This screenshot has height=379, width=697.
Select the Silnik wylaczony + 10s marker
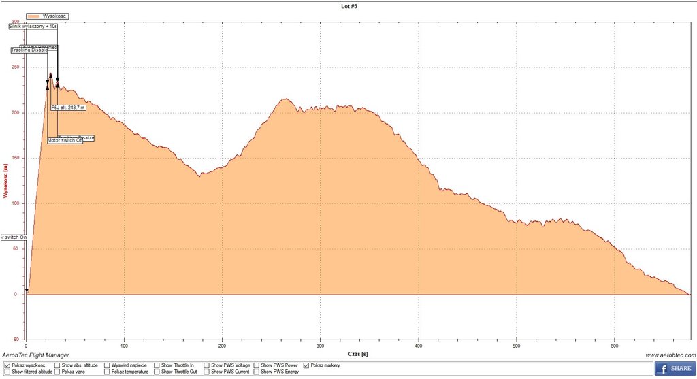pyautogui.click(x=33, y=27)
